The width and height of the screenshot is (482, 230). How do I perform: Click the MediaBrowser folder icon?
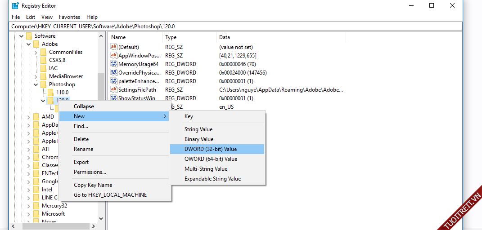click(43, 76)
